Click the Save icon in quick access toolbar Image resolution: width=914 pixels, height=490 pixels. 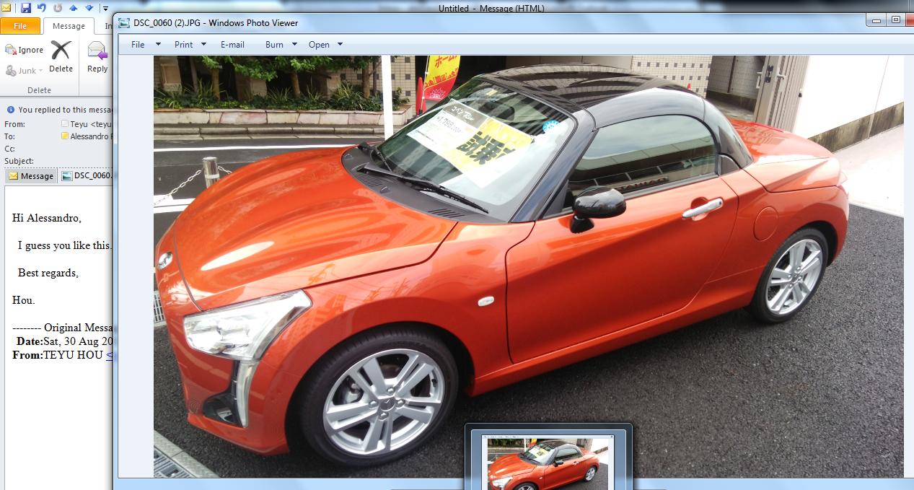click(26, 8)
